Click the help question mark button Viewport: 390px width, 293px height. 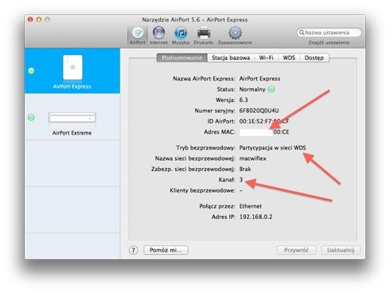(134, 250)
